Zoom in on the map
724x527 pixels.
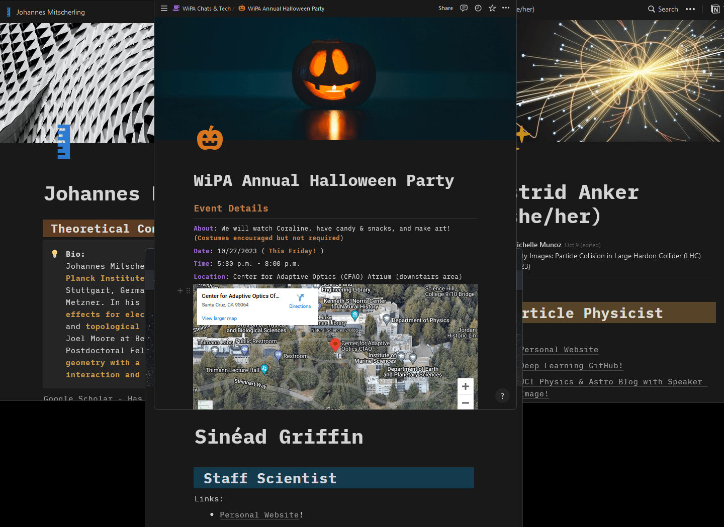pos(466,386)
